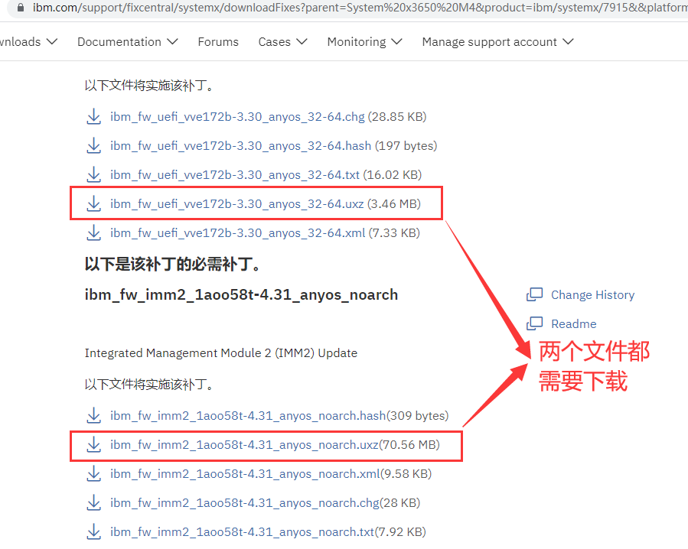
Task: Expand the Downloads menu chevron
Action: point(52,41)
